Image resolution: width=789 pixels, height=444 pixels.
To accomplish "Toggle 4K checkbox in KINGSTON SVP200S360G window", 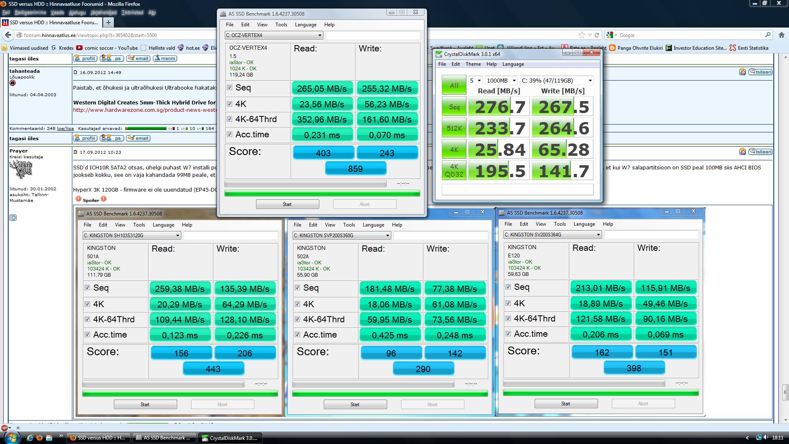I will click(x=297, y=304).
